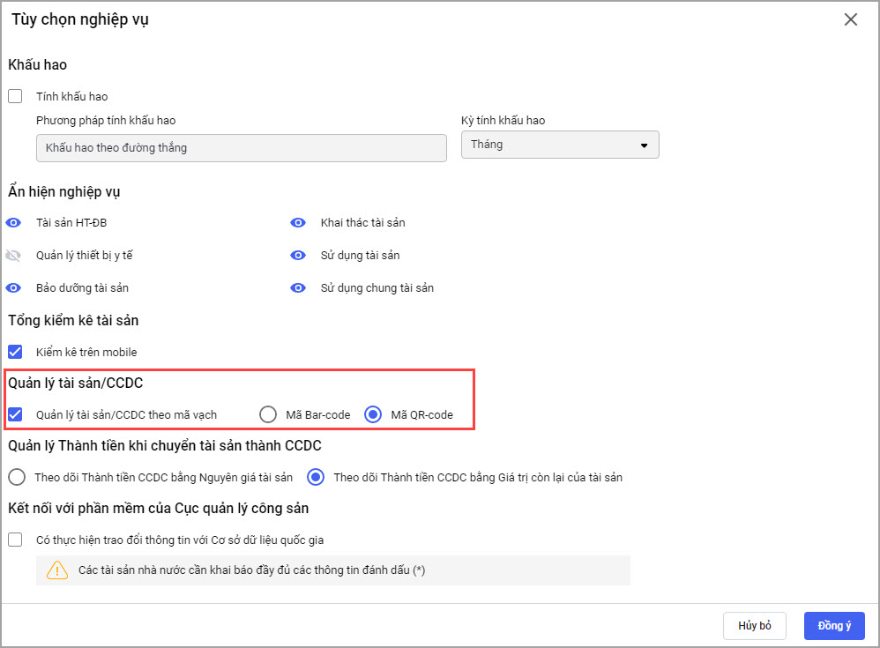Uncheck Quản lý tài sản/CCDC theo mã vạch
Screen dimensions: 880x648
coord(15,414)
